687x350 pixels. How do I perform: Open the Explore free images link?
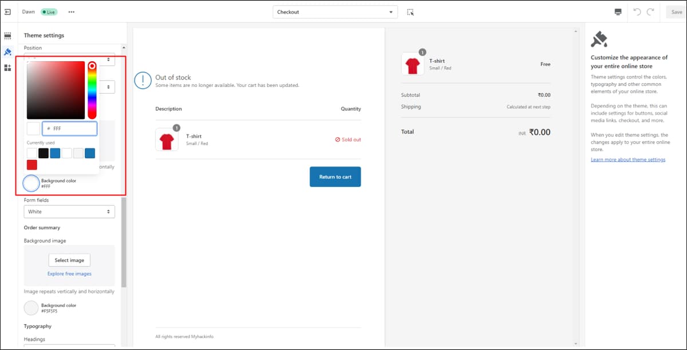(x=69, y=274)
